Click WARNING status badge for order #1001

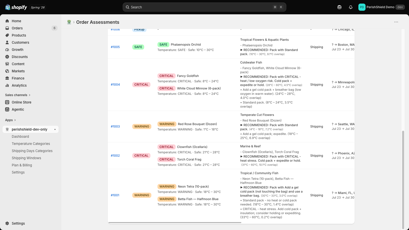coord(142,195)
